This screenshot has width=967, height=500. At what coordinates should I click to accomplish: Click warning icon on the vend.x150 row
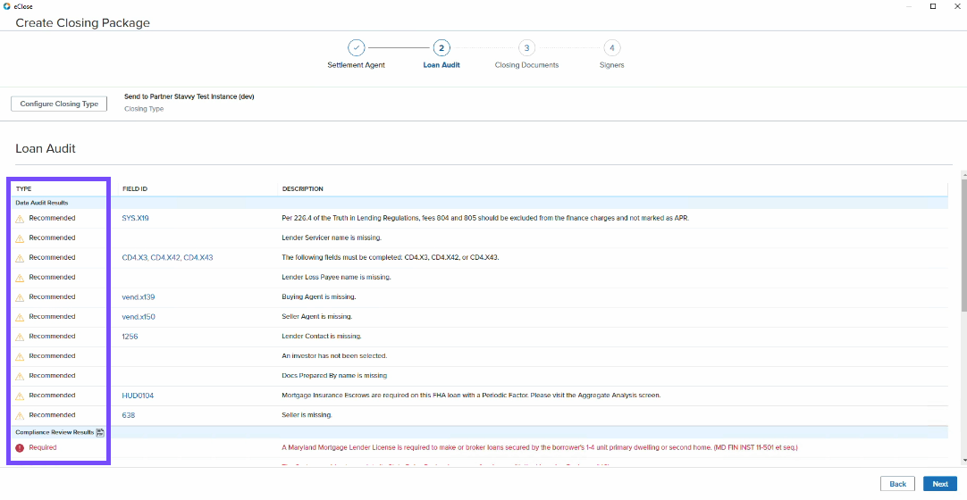tap(20, 317)
